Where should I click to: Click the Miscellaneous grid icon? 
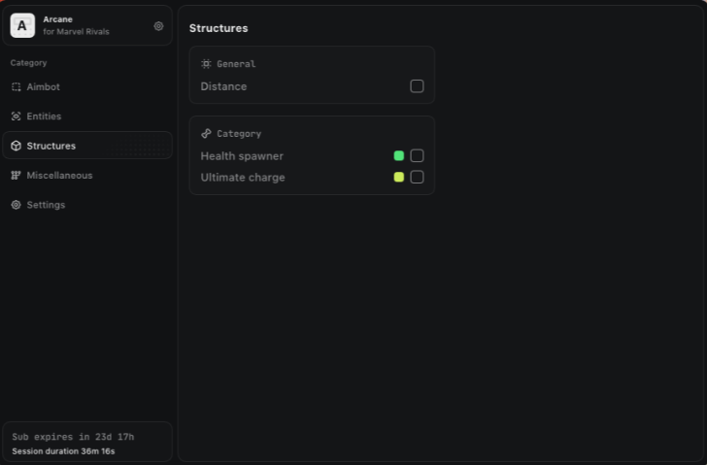click(x=17, y=176)
